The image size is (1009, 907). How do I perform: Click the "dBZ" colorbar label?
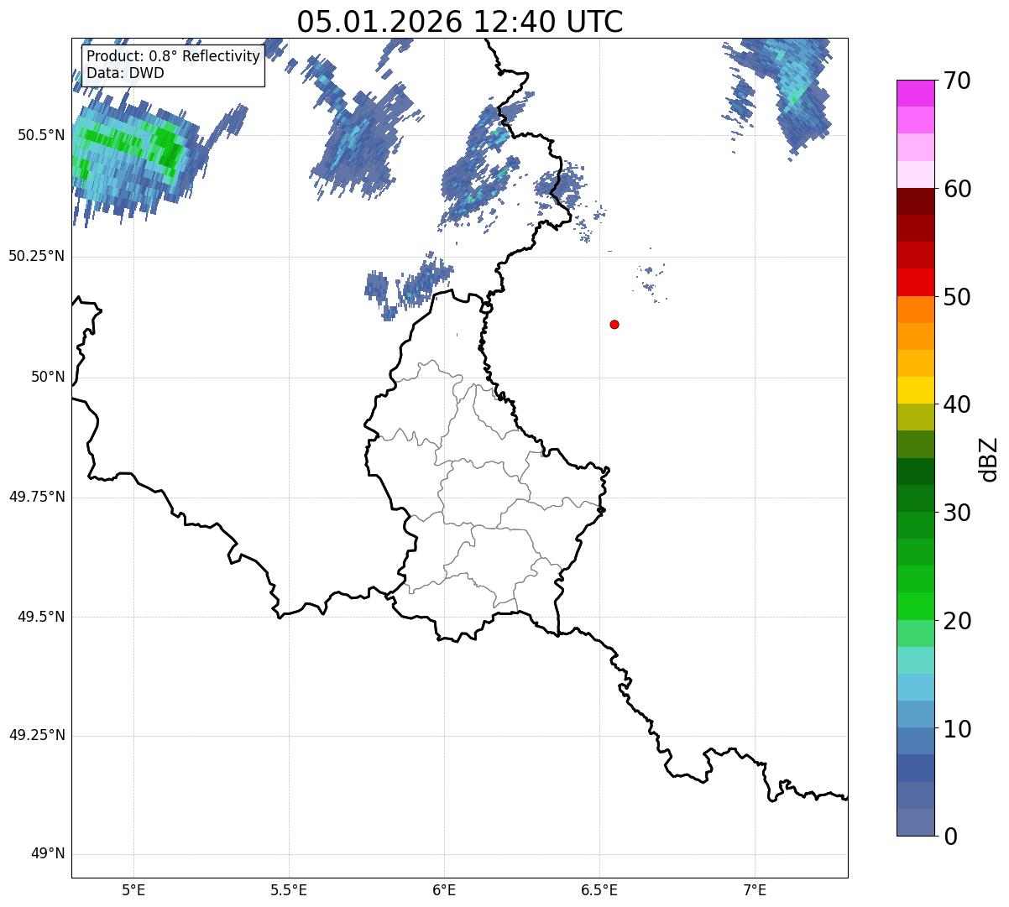[x=989, y=459]
